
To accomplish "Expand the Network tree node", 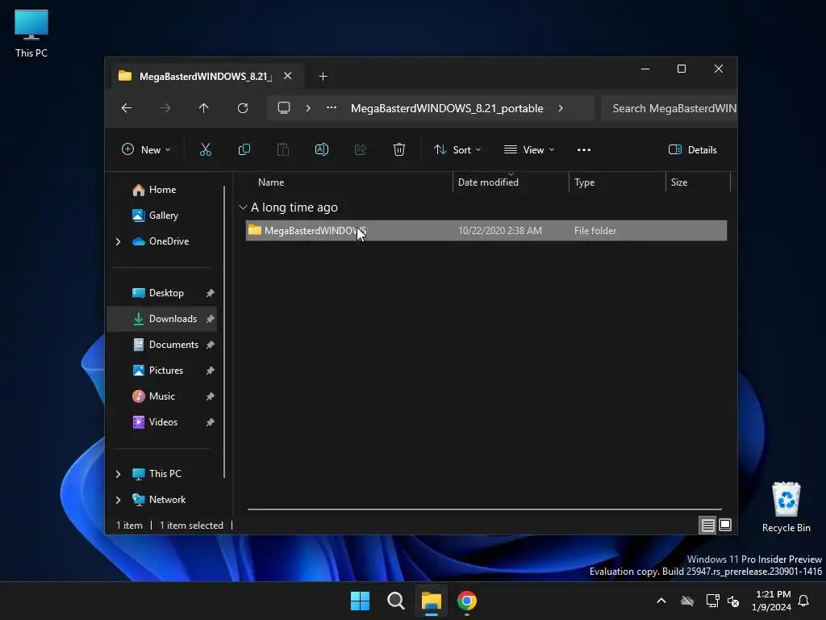I will (x=118, y=500).
